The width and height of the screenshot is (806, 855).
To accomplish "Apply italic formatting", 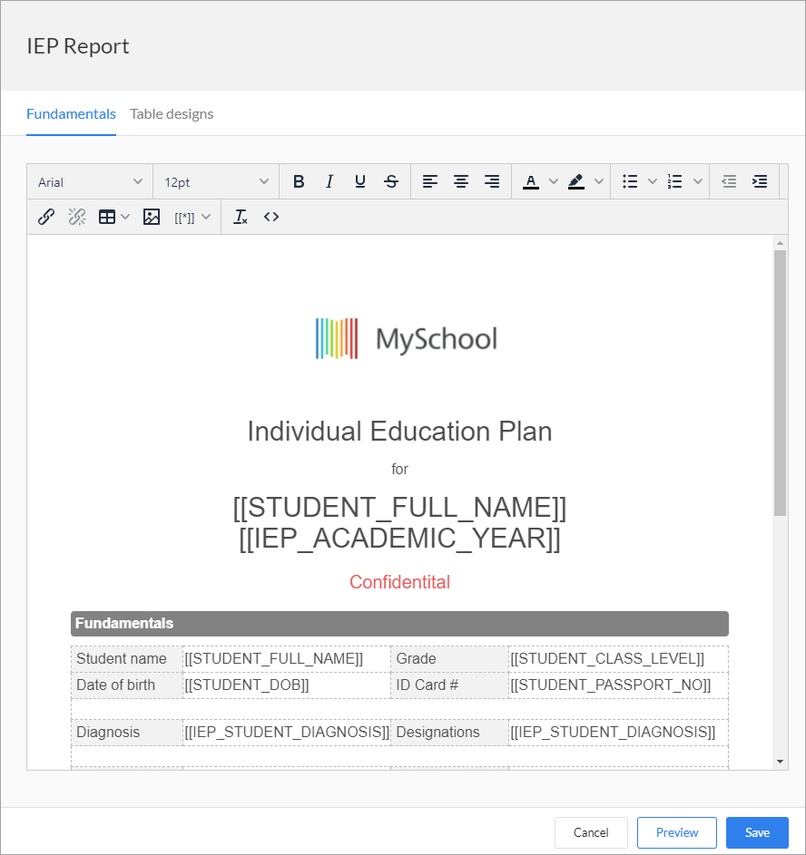I will (329, 181).
